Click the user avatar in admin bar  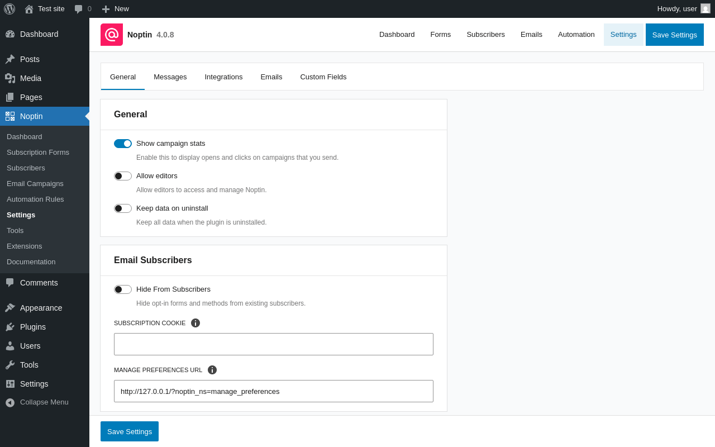coord(706,8)
